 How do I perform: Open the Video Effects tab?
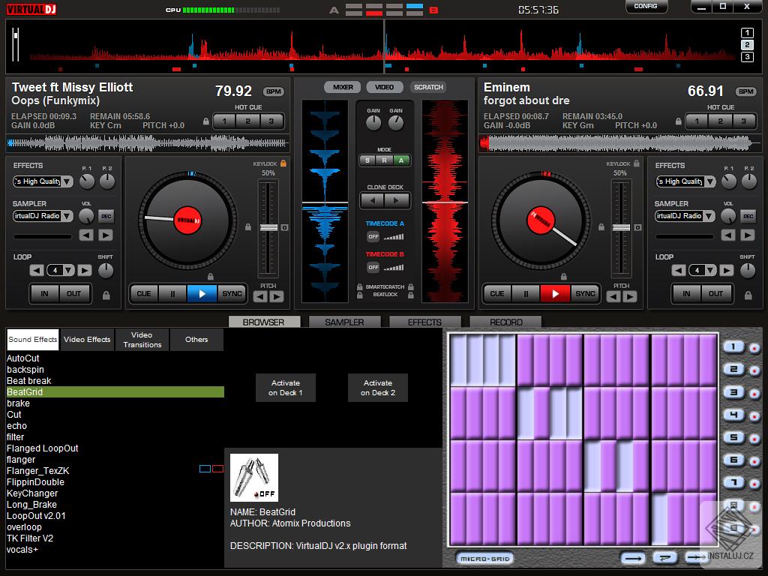point(87,339)
